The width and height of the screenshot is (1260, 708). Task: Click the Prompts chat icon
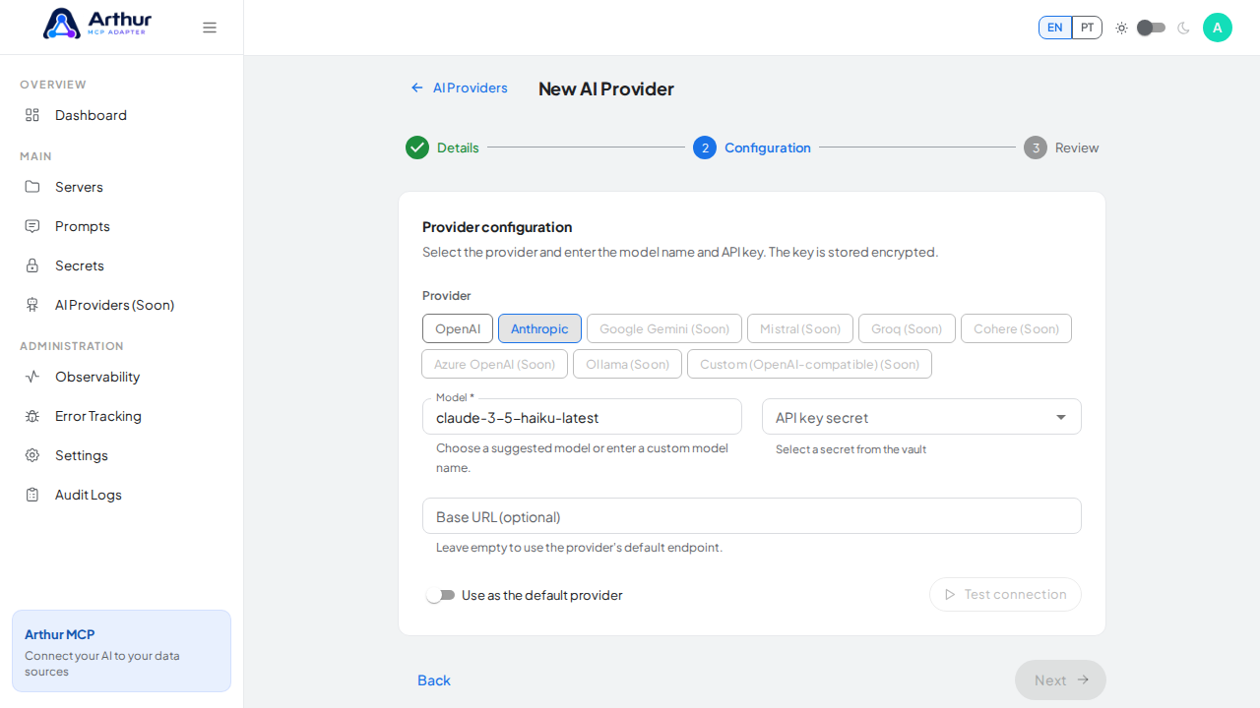coord(32,226)
